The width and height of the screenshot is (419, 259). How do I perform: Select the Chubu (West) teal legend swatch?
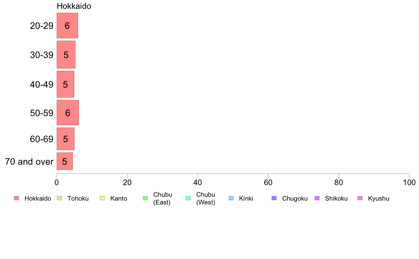pos(188,198)
